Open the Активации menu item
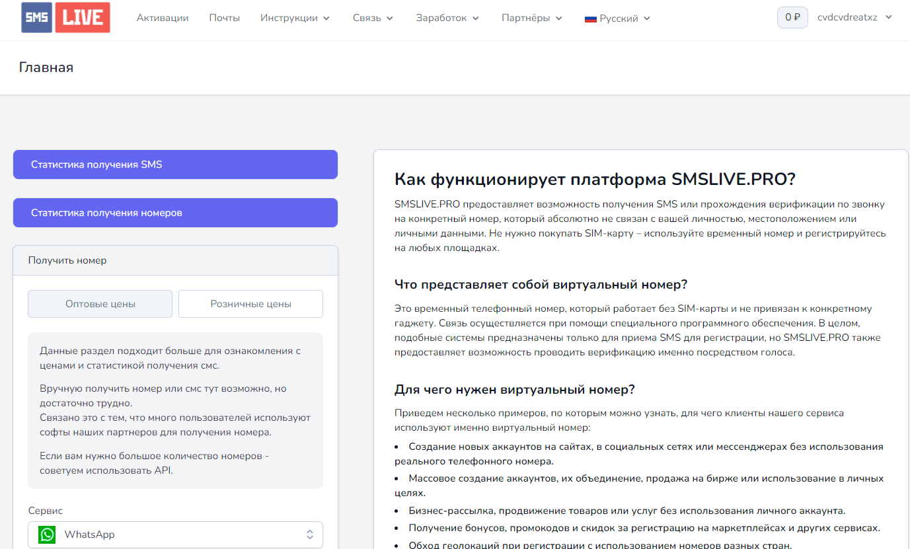The width and height of the screenshot is (910, 549). pos(163,18)
